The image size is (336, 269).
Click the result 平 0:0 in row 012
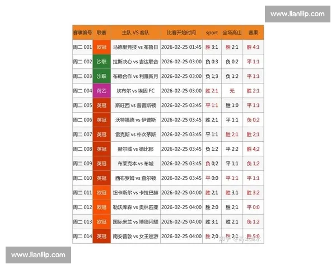[253, 207]
